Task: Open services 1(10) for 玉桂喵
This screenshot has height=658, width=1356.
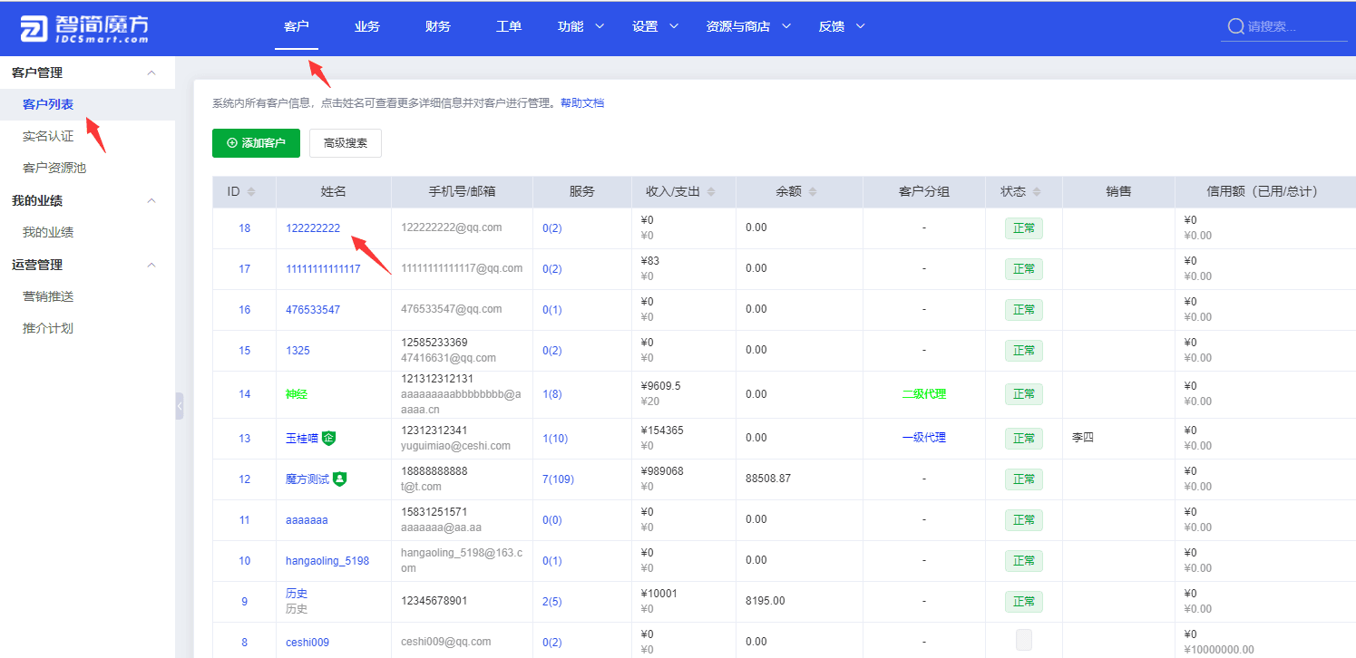Action: pos(555,439)
